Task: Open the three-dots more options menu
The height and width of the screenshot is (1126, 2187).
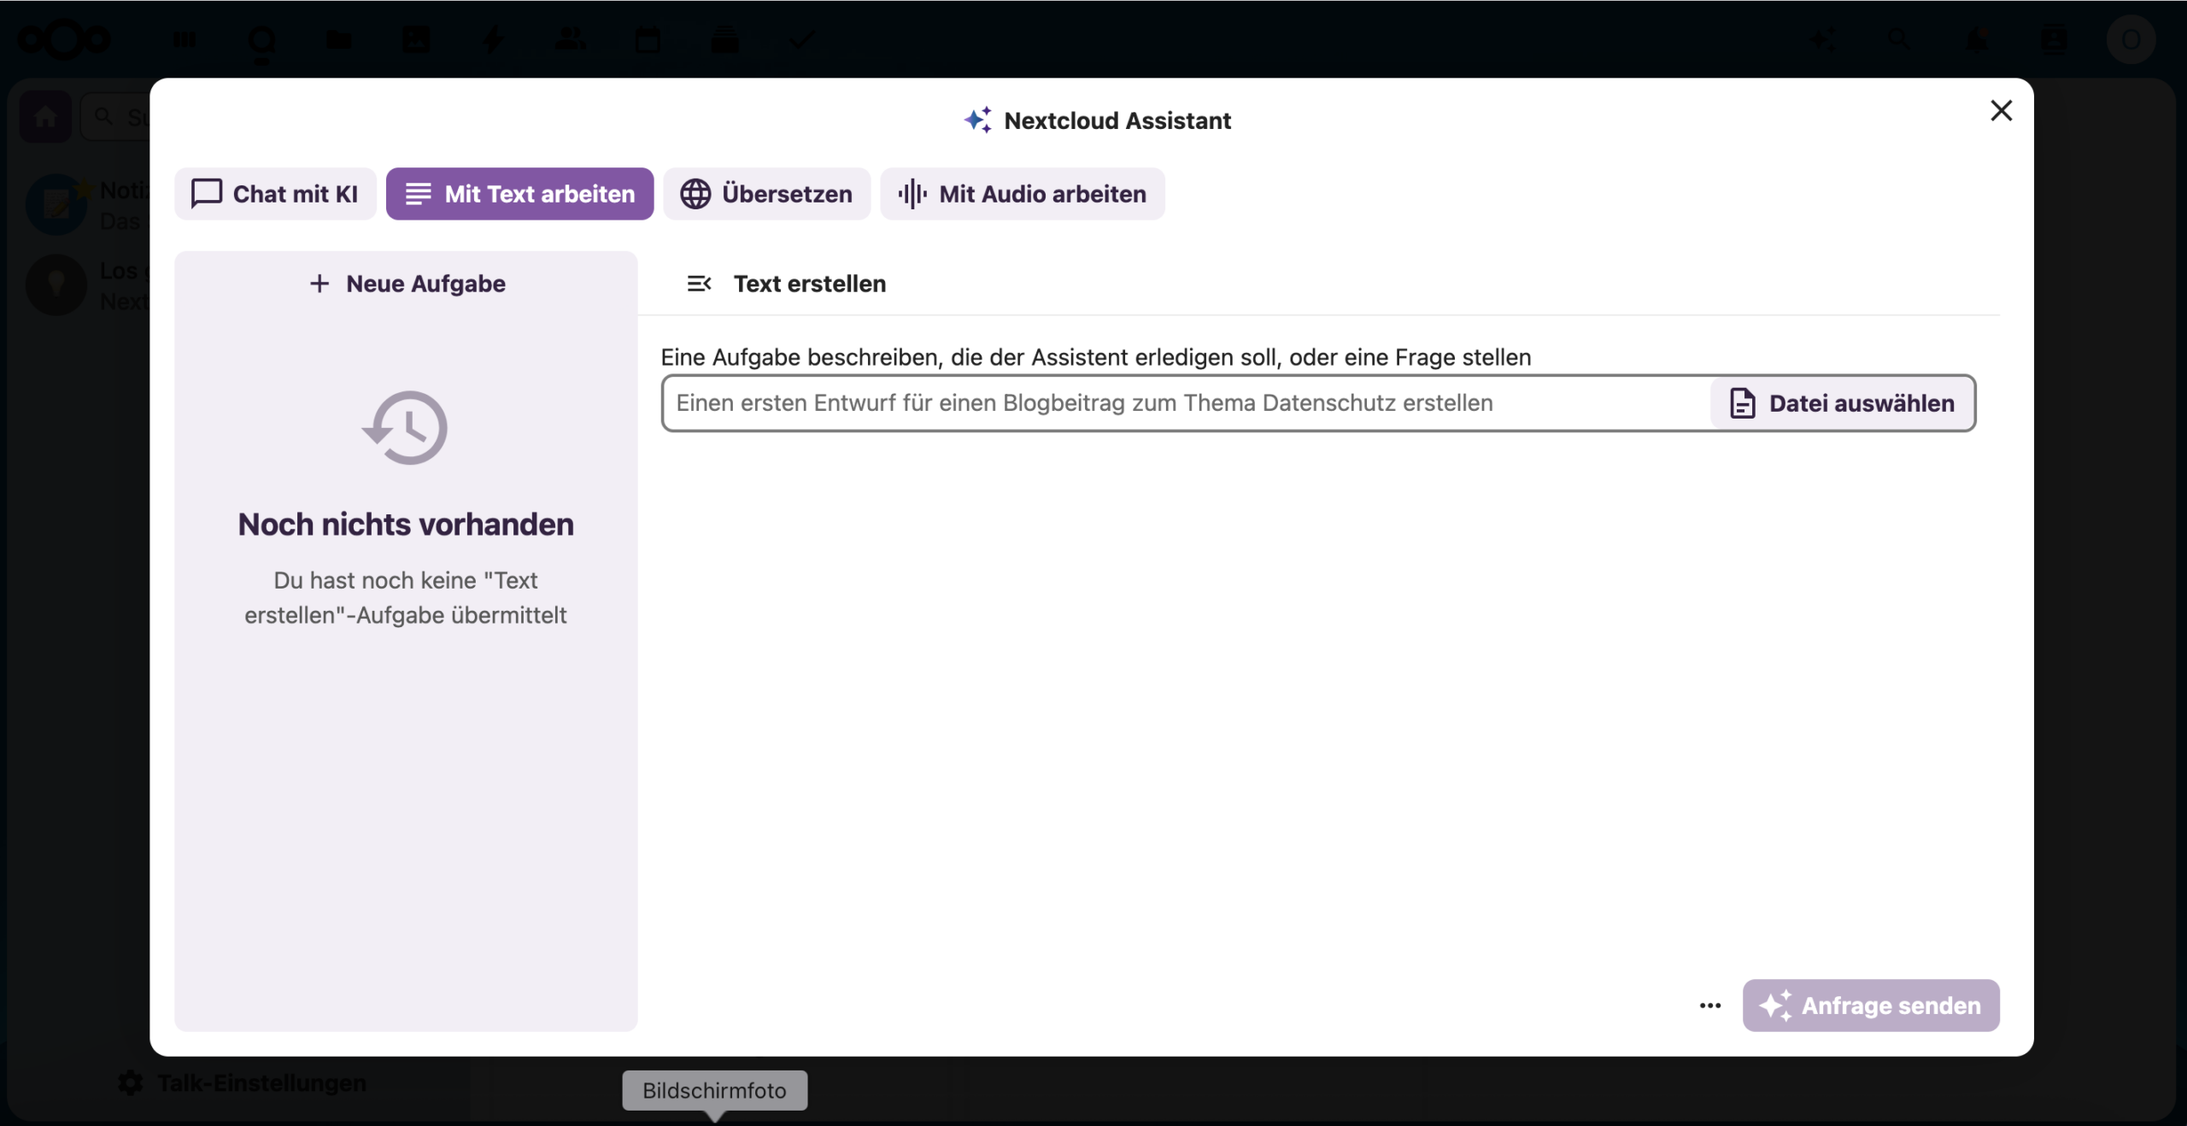Action: [x=1710, y=1006]
